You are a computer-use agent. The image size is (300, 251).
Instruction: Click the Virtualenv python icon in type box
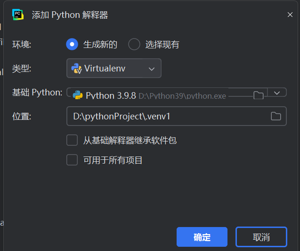76,68
